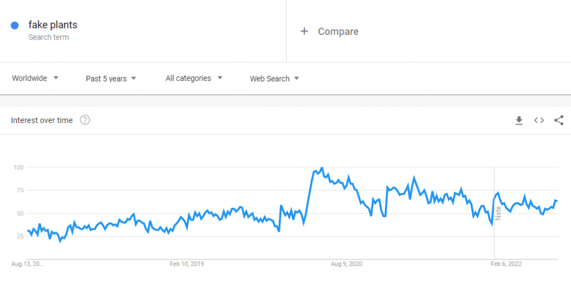This screenshot has width=571, height=302.
Task: Select the Feb 10, 2019 axis label
Action: [187, 264]
